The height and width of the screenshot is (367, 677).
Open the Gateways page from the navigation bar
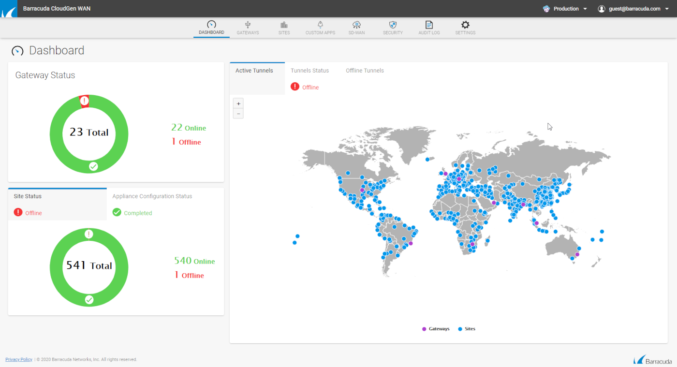[x=248, y=27]
